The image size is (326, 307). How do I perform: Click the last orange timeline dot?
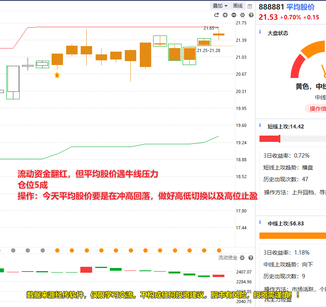click(x=219, y=250)
